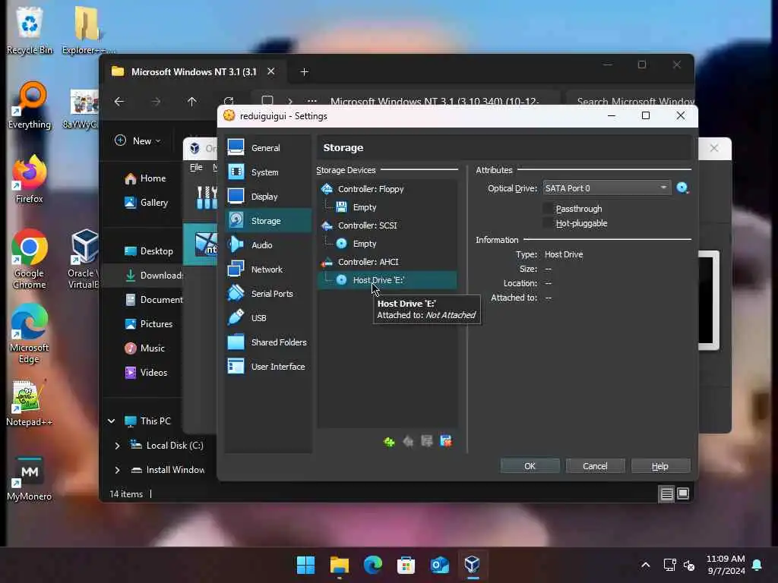Show hidden system tray icons

click(x=646, y=565)
